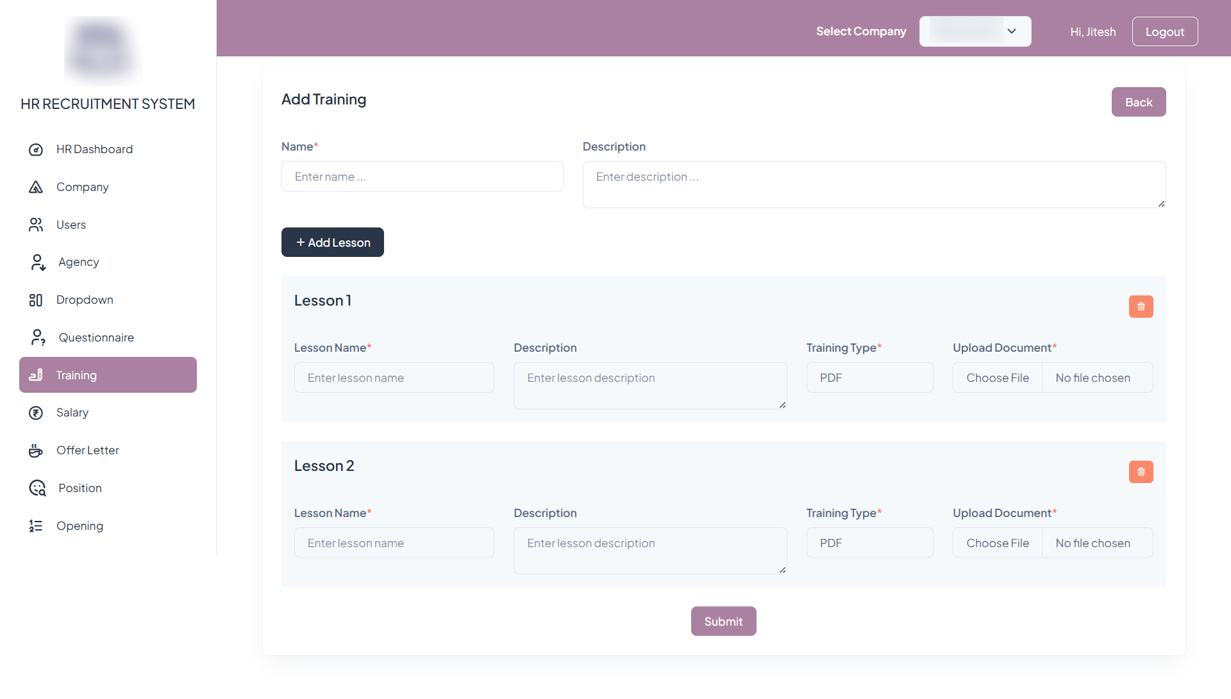Click the Dropdown layout icon
This screenshot has width=1231, height=699.
[x=36, y=300]
